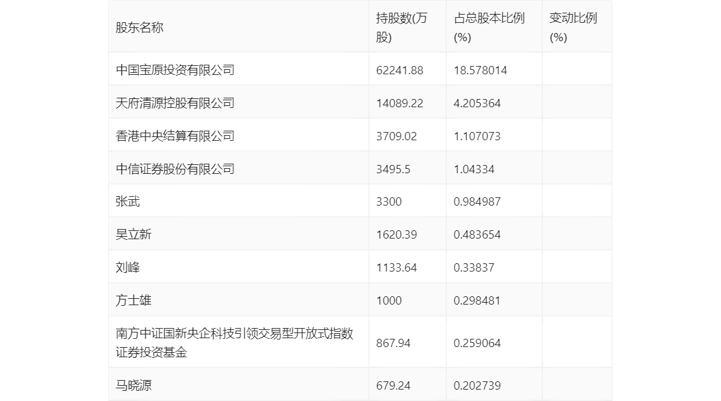The height and width of the screenshot is (401, 721).
Task: Select the 股东名称 column header
Action: pyautogui.click(x=139, y=27)
